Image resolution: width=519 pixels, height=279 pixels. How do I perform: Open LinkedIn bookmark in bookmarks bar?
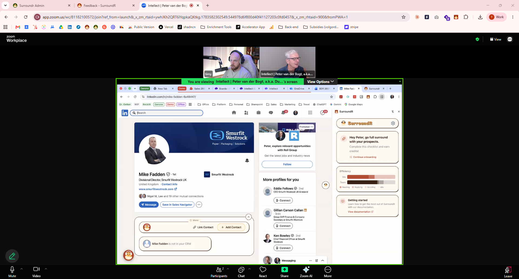click(x=70, y=27)
